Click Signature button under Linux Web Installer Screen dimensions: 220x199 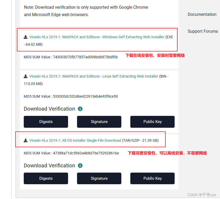(99, 122)
